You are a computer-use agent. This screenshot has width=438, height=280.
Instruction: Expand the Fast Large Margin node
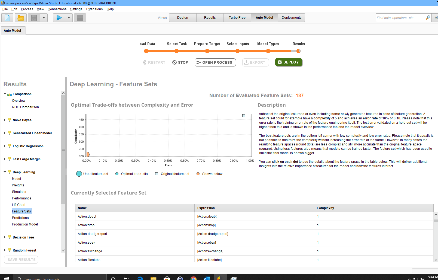5,159
